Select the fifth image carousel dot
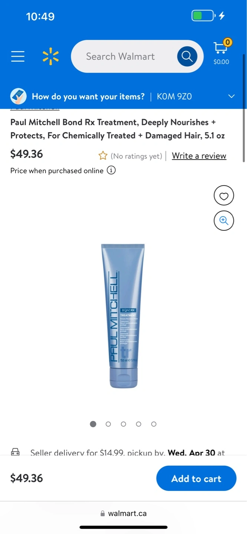247x534 pixels. click(x=154, y=424)
